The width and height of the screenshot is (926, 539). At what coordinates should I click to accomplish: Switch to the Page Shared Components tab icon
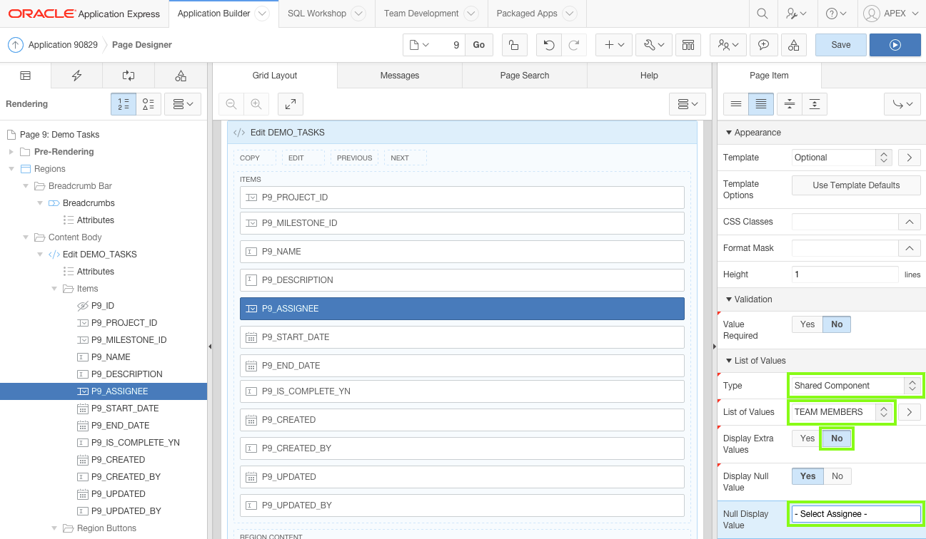tap(181, 76)
